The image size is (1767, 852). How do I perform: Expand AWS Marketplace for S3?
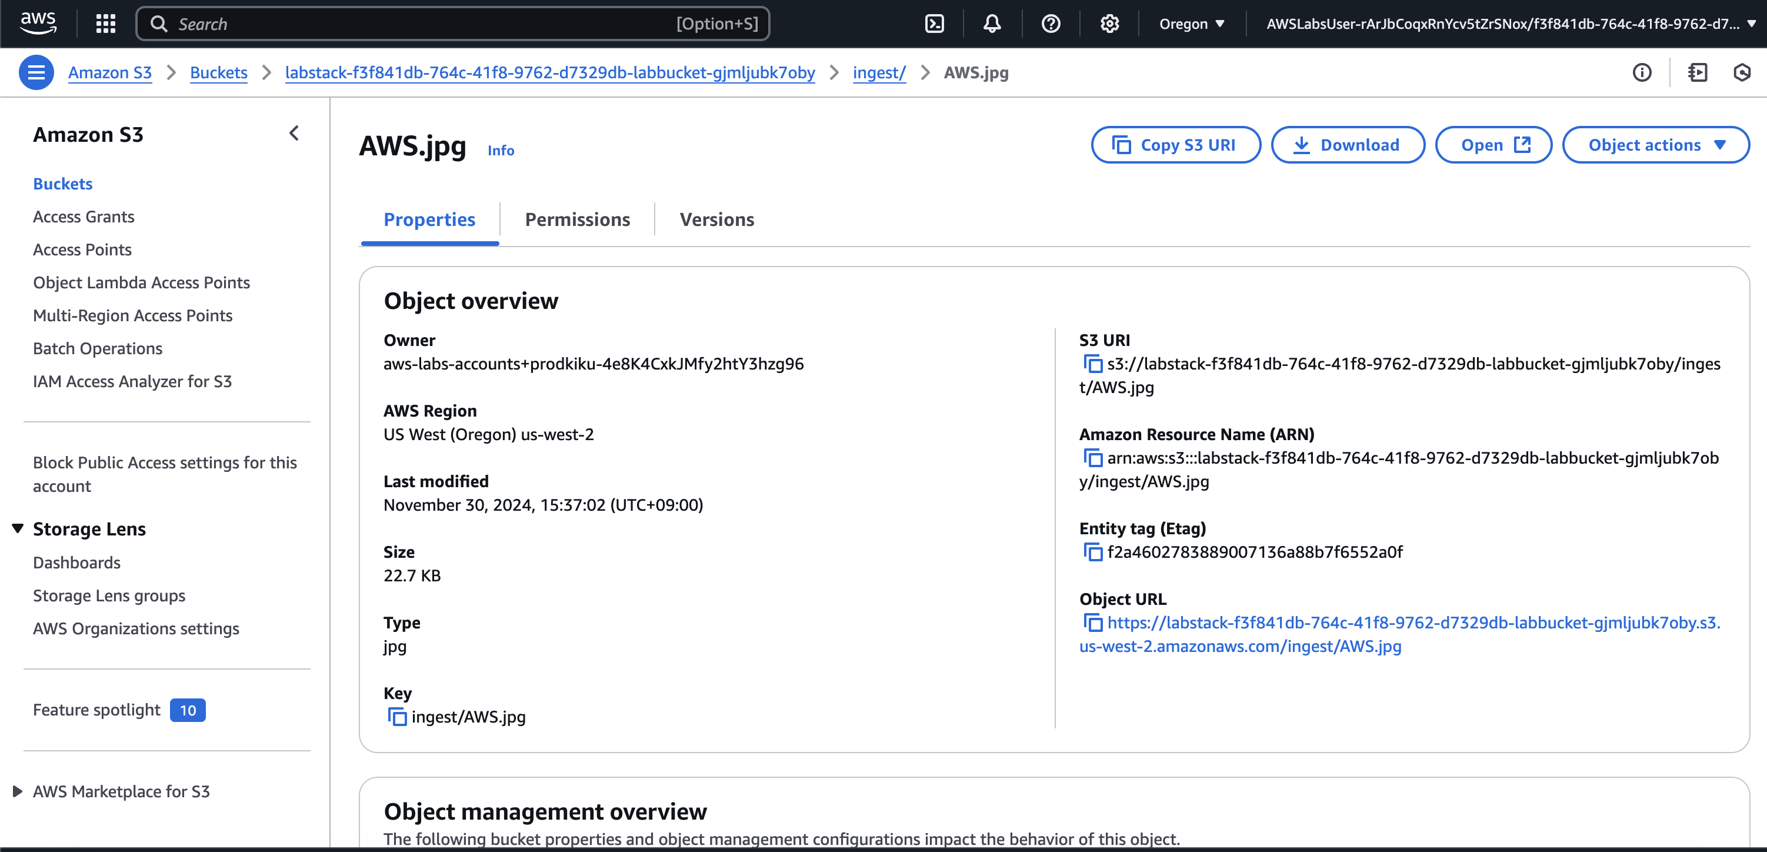click(x=18, y=791)
